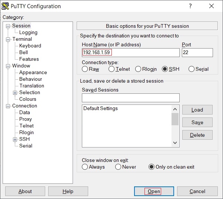Image resolution: width=223 pixels, height=199 pixels.
Task: Open Colours settings panel
Action: coord(28,99)
